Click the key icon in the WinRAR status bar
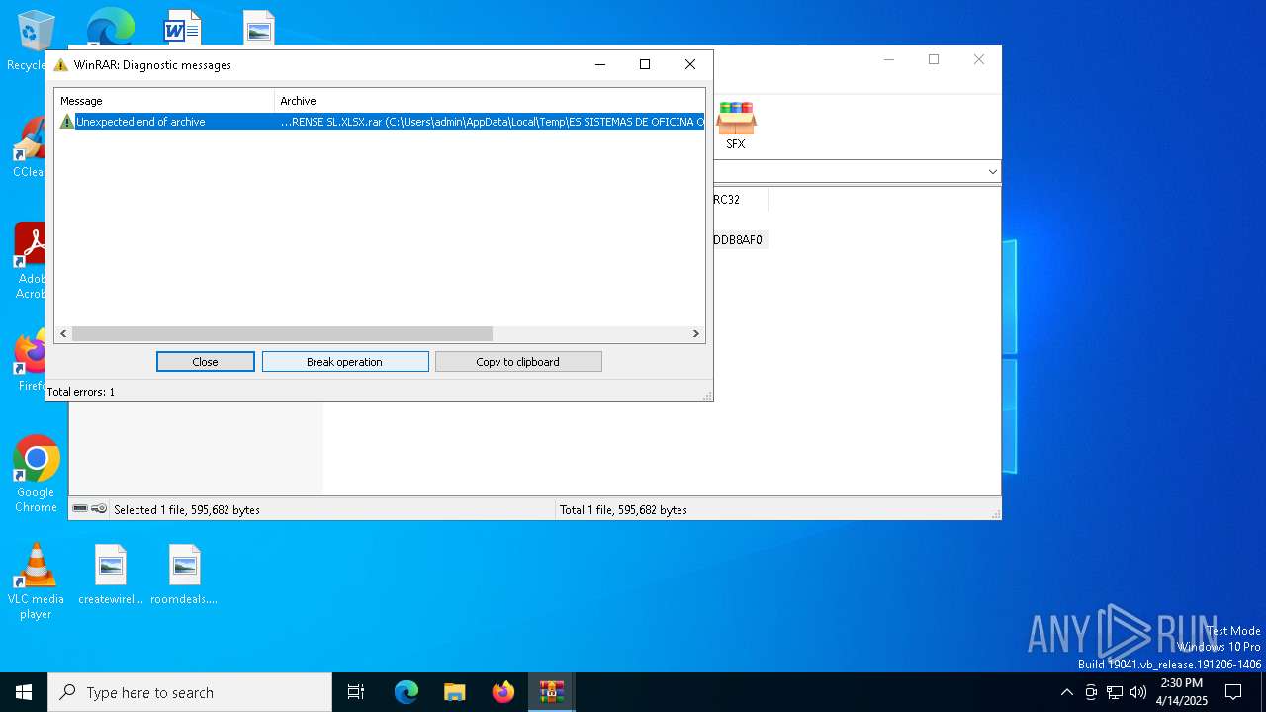This screenshot has width=1266, height=712. click(99, 509)
